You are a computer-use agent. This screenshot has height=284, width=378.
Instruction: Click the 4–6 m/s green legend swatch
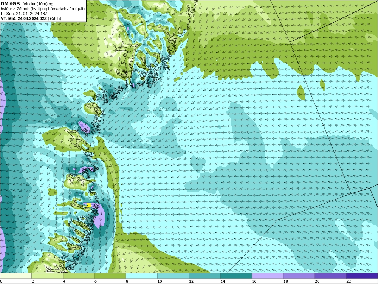click(x=79, y=276)
